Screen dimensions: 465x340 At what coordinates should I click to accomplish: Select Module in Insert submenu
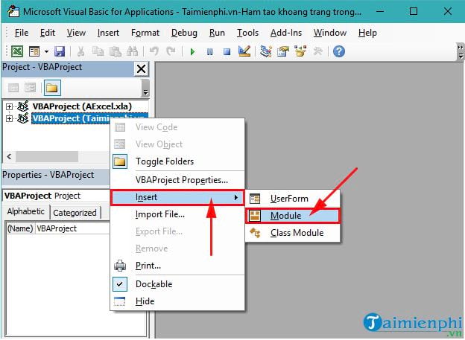click(x=292, y=216)
